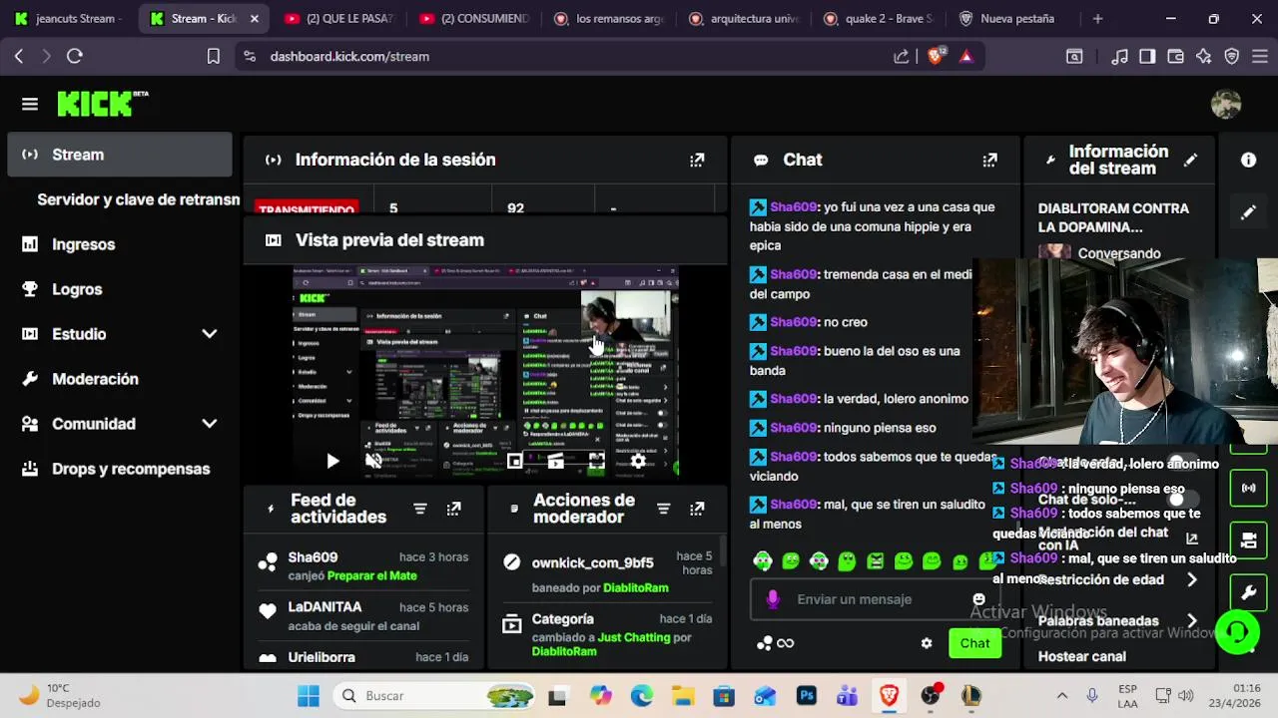Send message with green Chat button
Screen dimensions: 1278x718
coord(974,643)
